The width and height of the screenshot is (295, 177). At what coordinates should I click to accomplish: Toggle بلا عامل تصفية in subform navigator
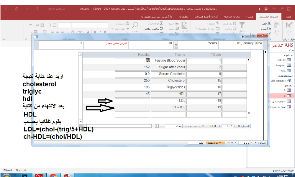[x=194, y=126]
